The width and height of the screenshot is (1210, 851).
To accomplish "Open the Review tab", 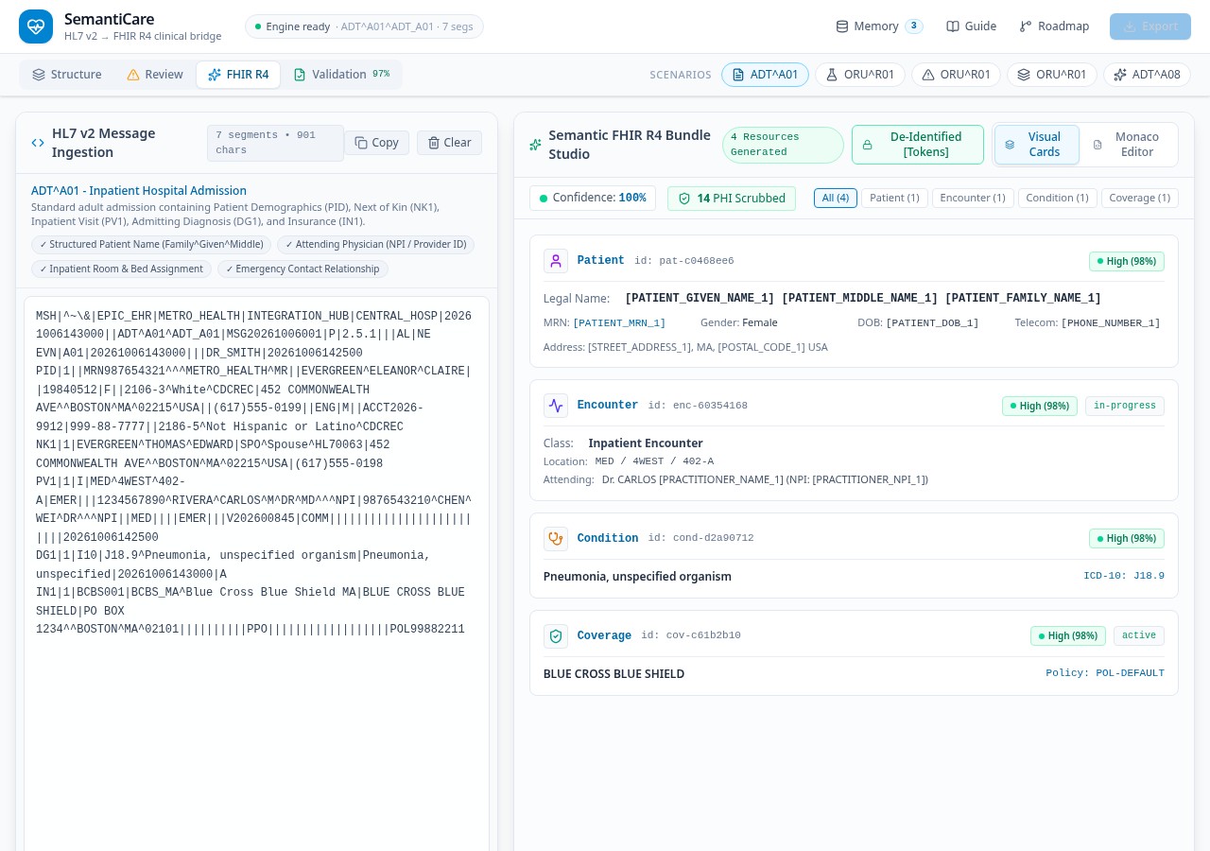I will [154, 75].
